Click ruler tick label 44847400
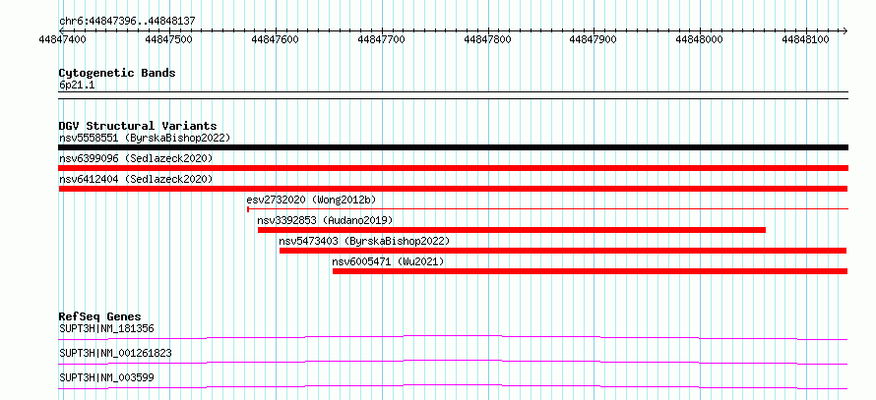Screen dimensions: 876x400 point(63,39)
